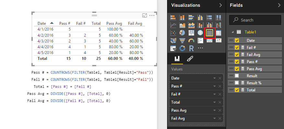This screenshot has width=284, height=129.
Task: Uncheck the Pass Avg field checkbox
Action: [237, 69]
